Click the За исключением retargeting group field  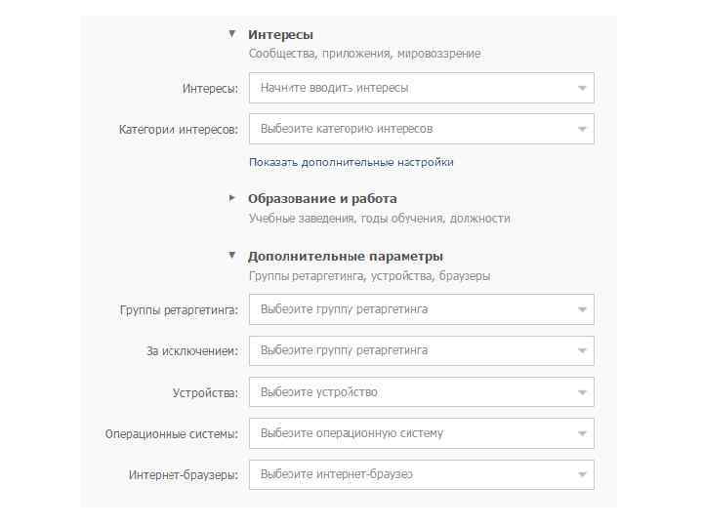[410, 351]
